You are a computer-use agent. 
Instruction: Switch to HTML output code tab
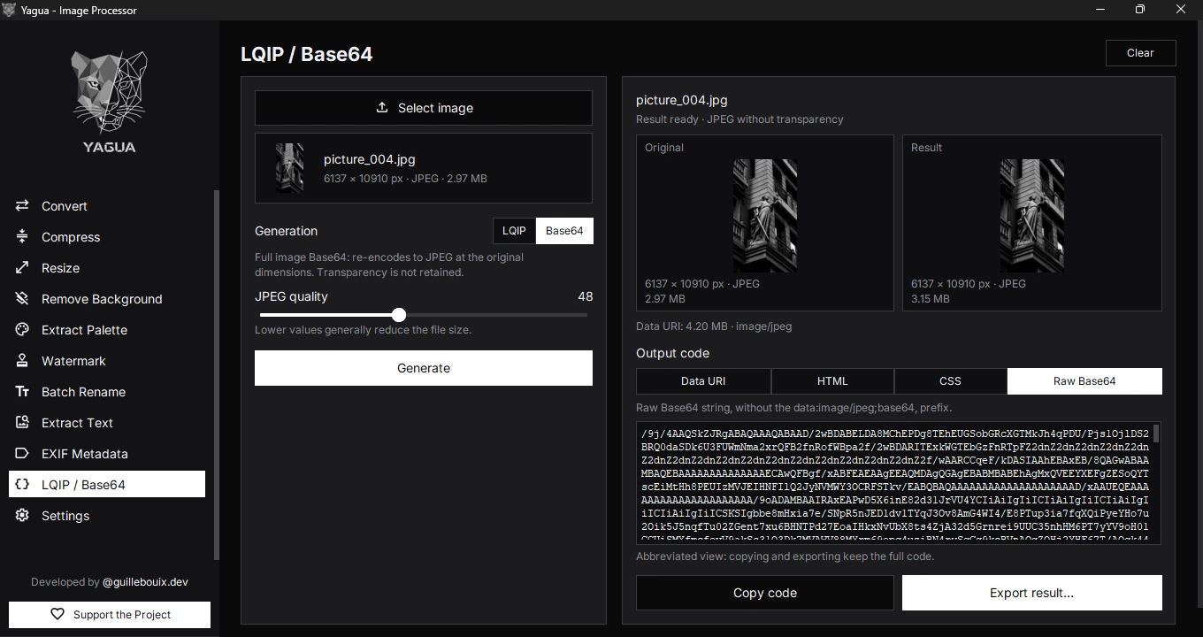(832, 381)
